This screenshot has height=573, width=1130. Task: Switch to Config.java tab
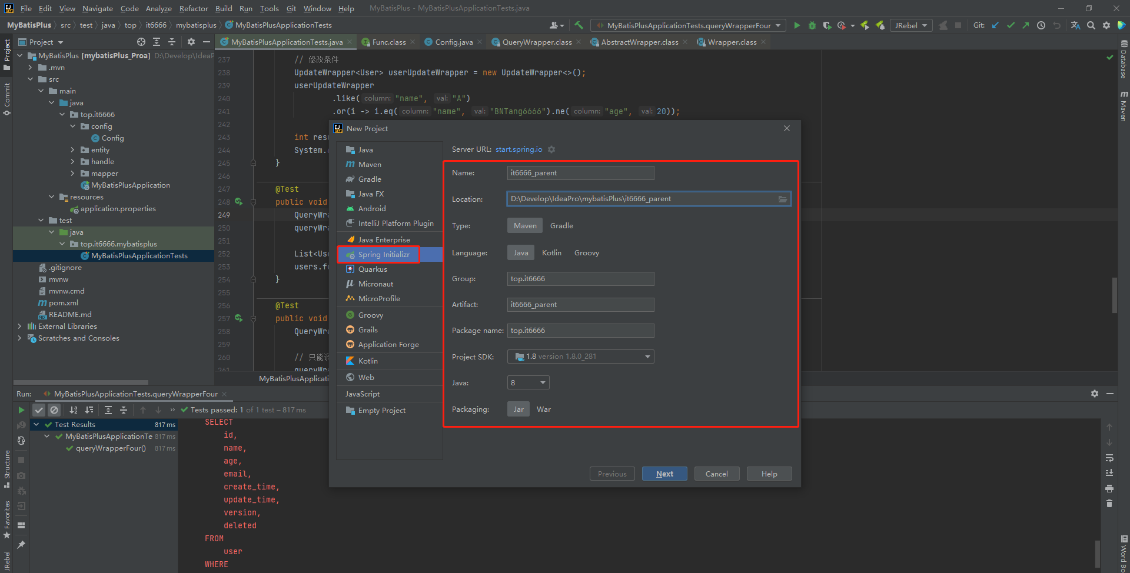click(454, 42)
